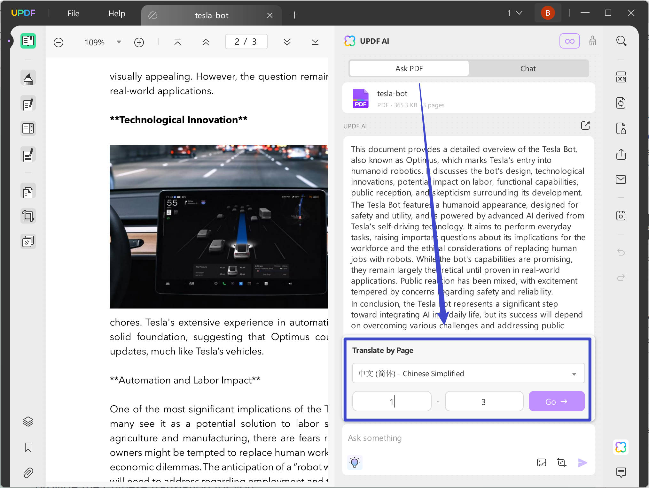Toggle the comment panel icon at bottom right
Screen dimensions: 649x488
pyautogui.click(x=621, y=472)
